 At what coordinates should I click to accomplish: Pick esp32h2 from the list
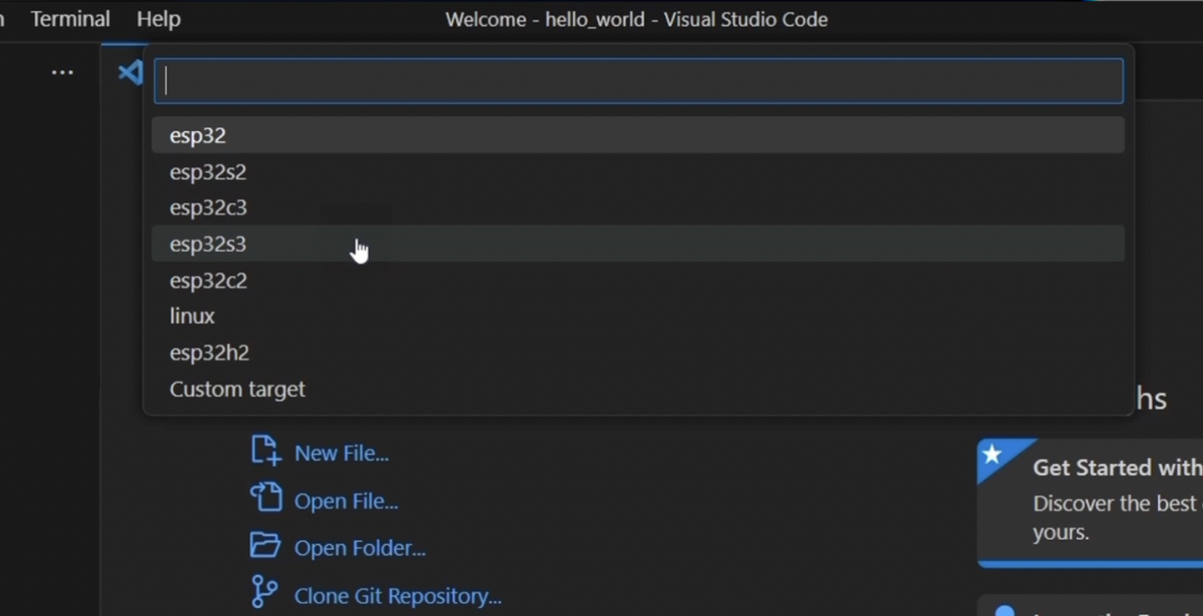209,352
